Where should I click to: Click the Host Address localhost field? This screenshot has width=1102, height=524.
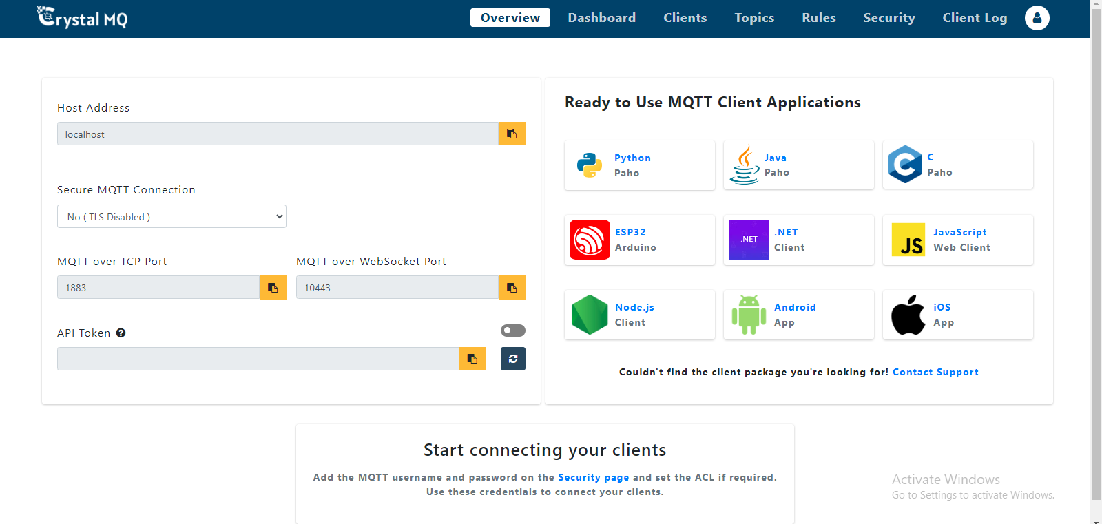click(278, 134)
